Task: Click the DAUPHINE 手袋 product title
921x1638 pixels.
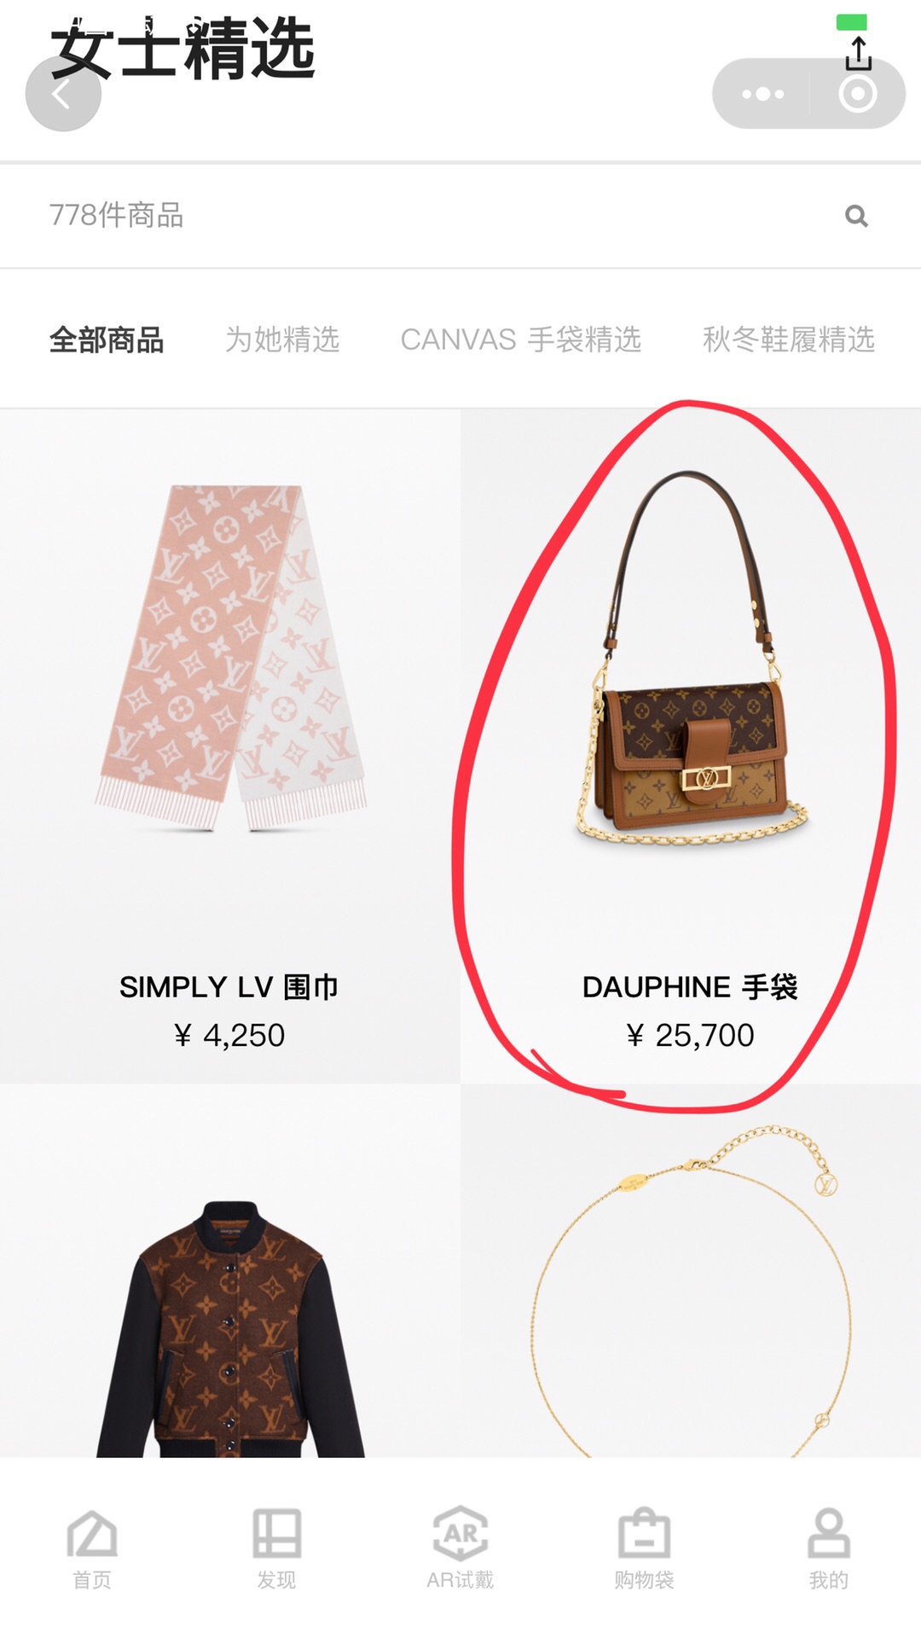Action: pyautogui.click(x=690, y=987)
